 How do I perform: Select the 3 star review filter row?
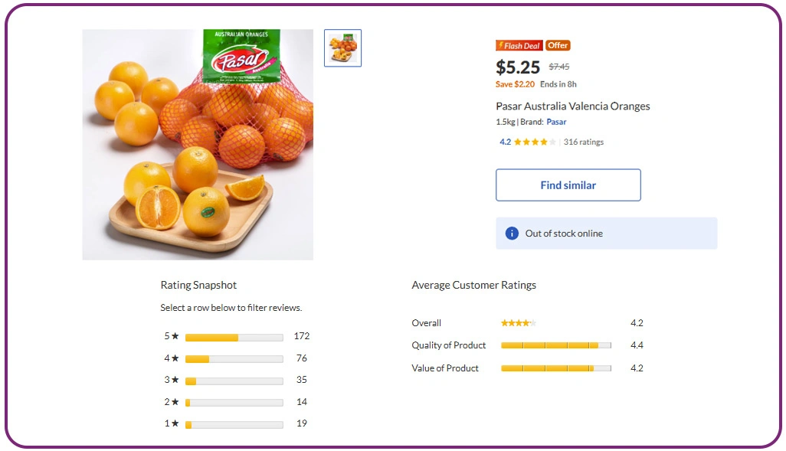tap(234, 380)
